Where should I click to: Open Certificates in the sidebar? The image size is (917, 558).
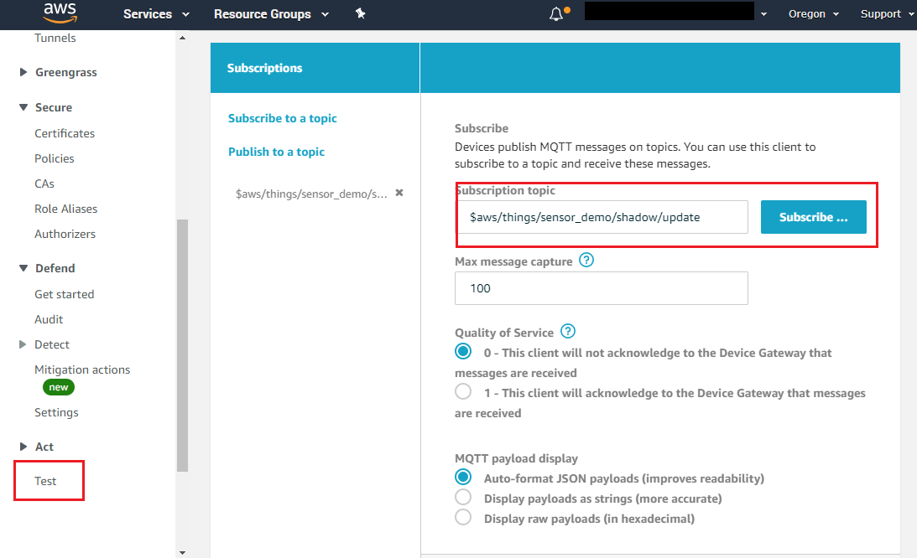[65, 133]
